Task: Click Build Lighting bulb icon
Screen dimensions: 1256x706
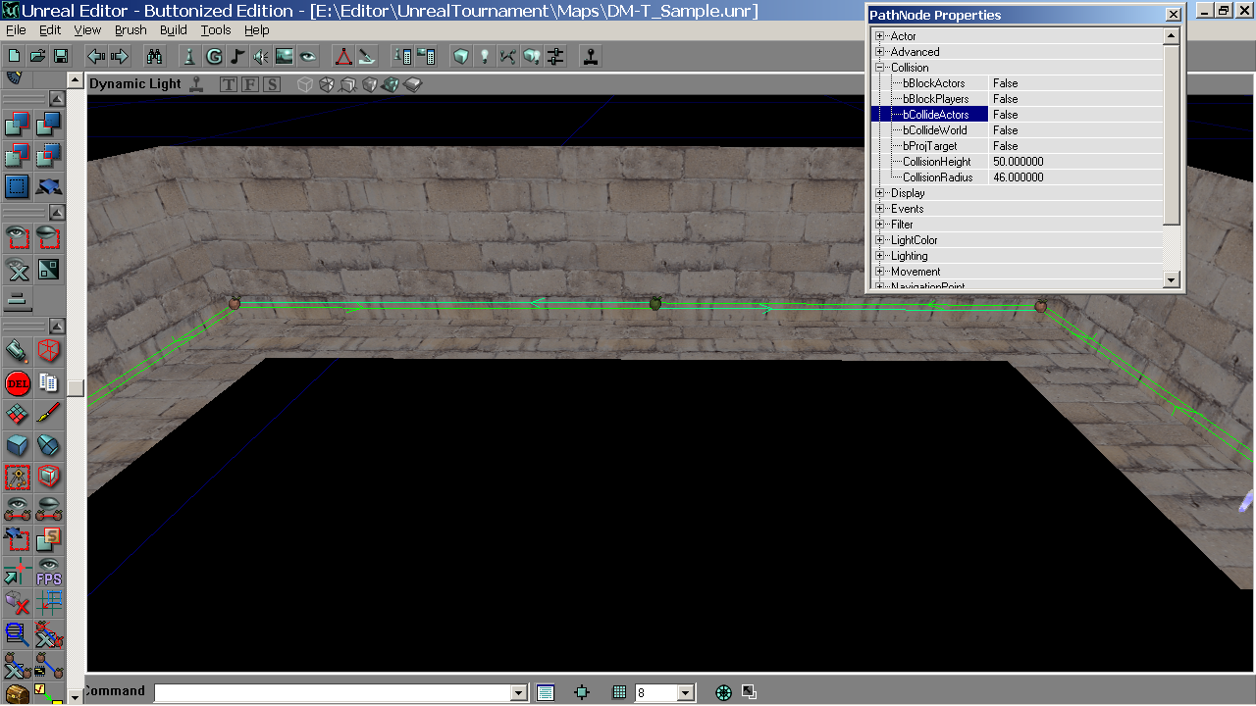Action: 485,56
